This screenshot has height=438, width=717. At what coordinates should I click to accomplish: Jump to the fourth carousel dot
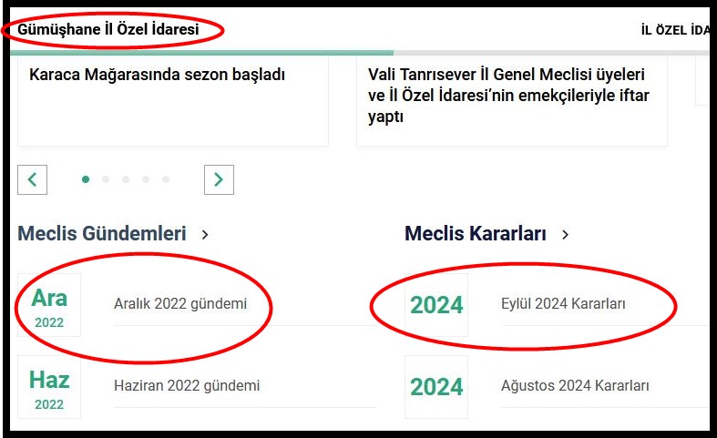tap(146, 179)
